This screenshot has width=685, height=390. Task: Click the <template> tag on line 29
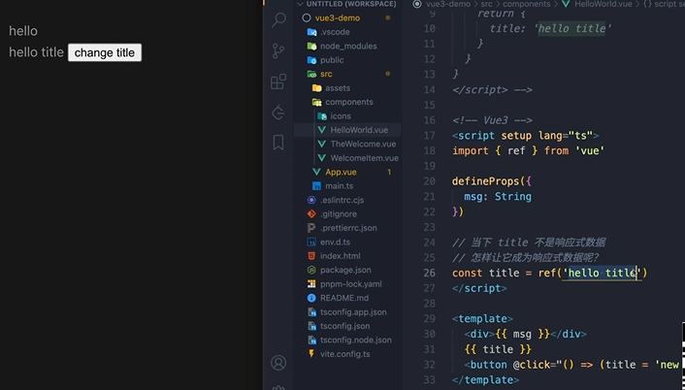[482, 318]
